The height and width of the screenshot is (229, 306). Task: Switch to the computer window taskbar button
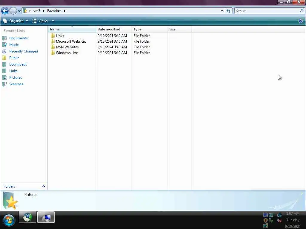[x=46, y=217]
